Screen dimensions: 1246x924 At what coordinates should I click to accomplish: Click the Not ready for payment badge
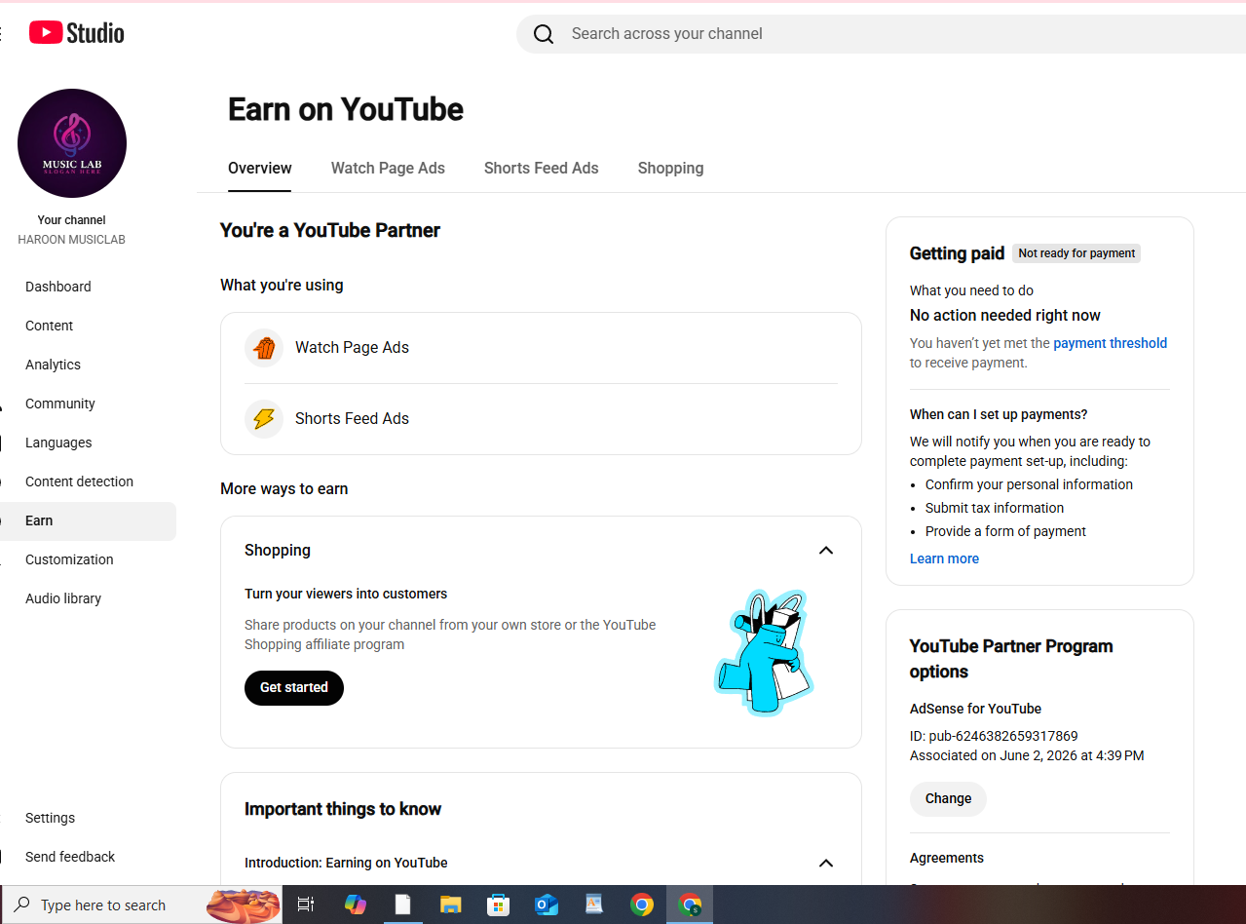coord(1076,253)
